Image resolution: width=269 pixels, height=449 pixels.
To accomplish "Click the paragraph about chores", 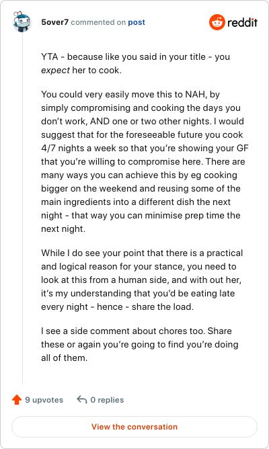I will coord(140,344).
